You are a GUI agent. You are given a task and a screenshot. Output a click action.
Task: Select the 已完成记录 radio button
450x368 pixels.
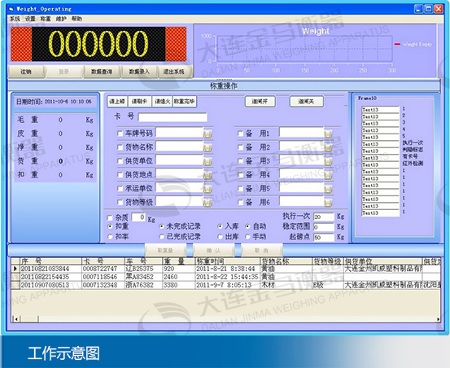tap(162, 237)
